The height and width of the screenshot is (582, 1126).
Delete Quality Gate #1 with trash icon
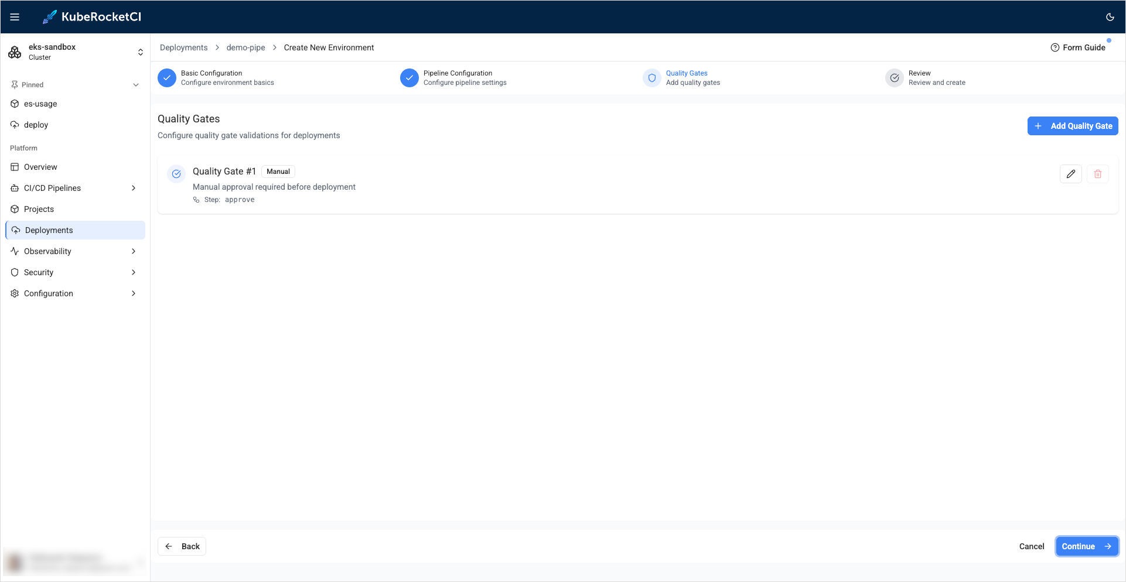1097,174
